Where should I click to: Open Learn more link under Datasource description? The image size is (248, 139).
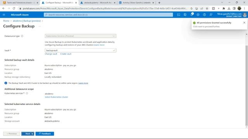99,45
